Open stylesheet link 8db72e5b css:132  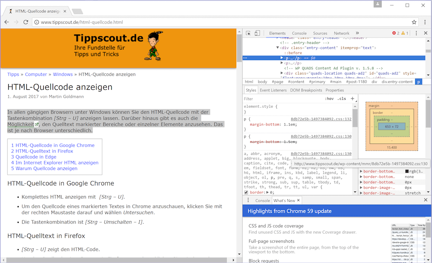coord(321,119)
